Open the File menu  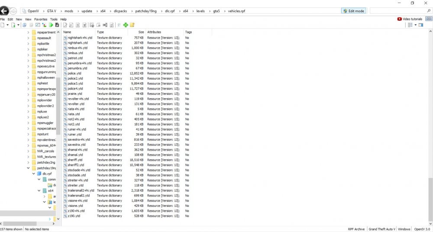[x=3, y=19]
